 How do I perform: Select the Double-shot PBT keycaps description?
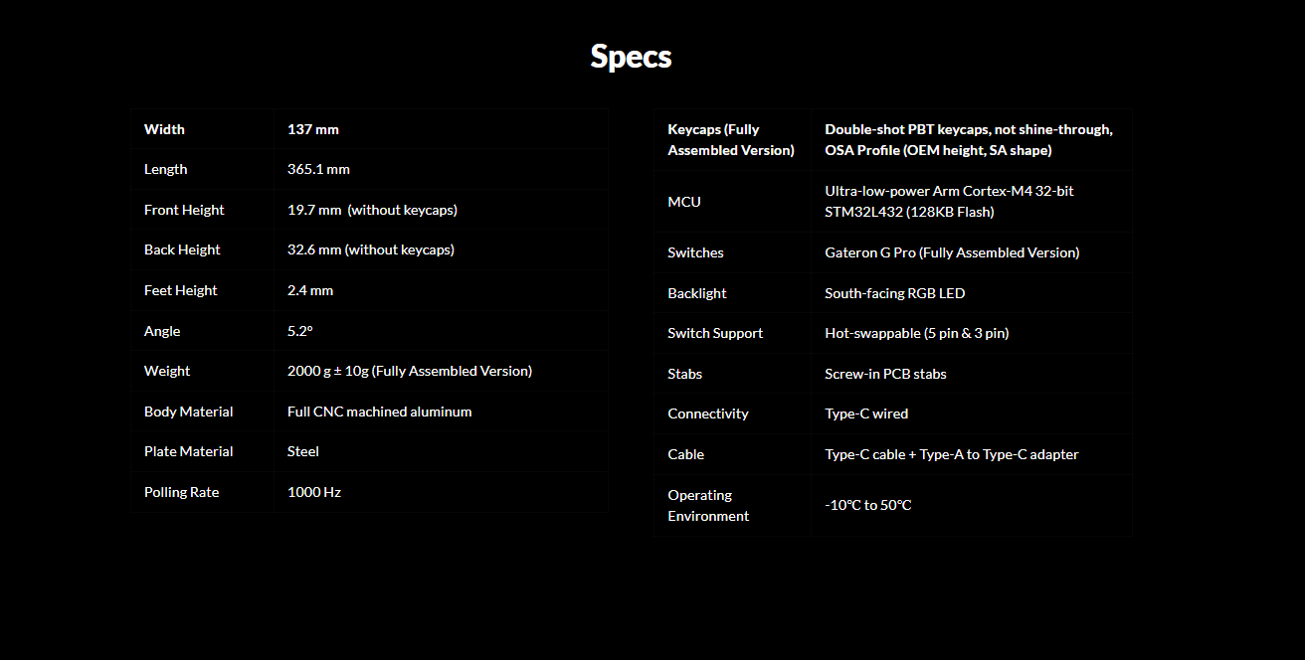[969, 140]
